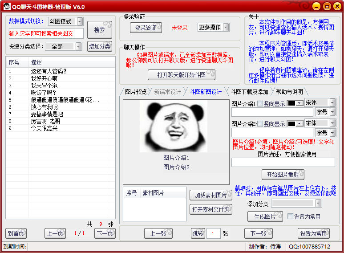Click the 加载素材图片 button
Screen dimensions: 344x253
tap(210, 195)
